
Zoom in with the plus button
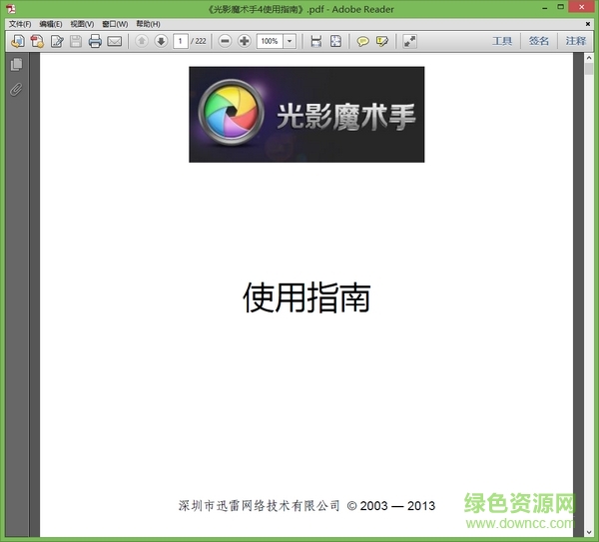click(x=245, y=41)
